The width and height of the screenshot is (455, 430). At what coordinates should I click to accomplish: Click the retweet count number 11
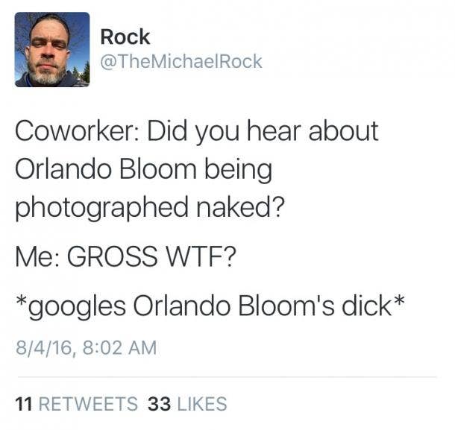pyautogui.click(x=24, y=404)
